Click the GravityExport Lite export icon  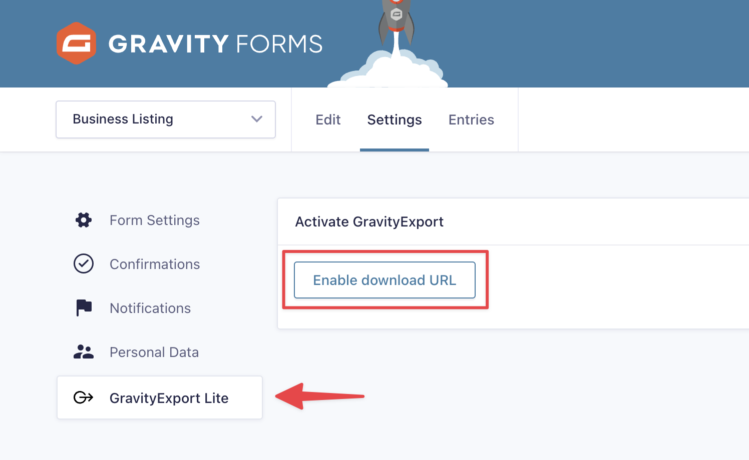(x=83, y=397)
